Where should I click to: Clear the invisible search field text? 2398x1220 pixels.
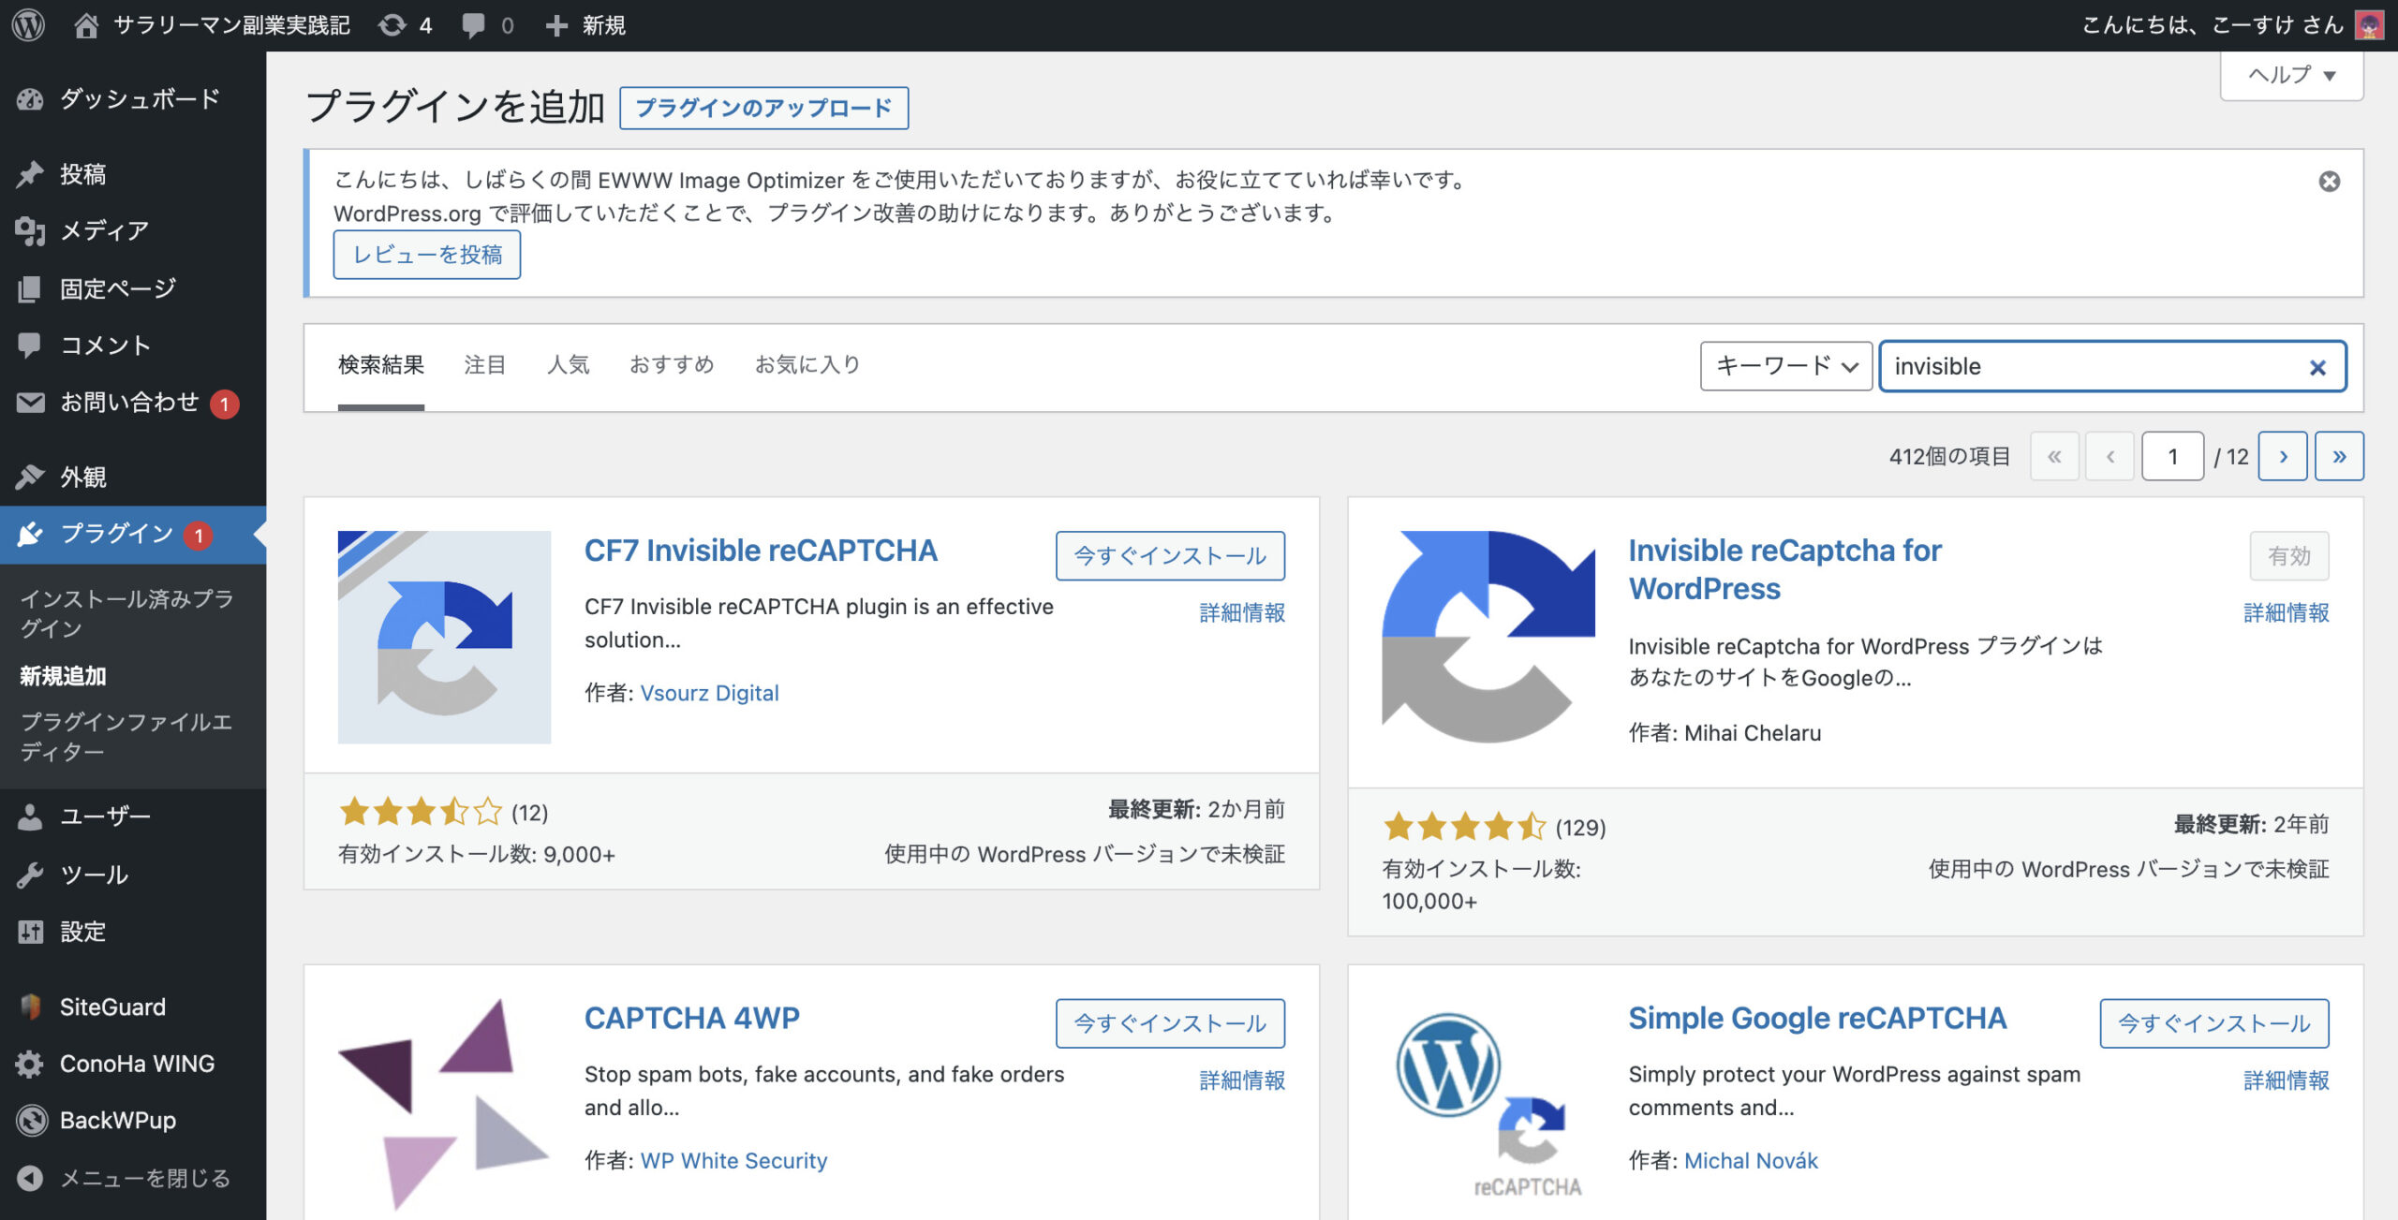pos(2317,368)
